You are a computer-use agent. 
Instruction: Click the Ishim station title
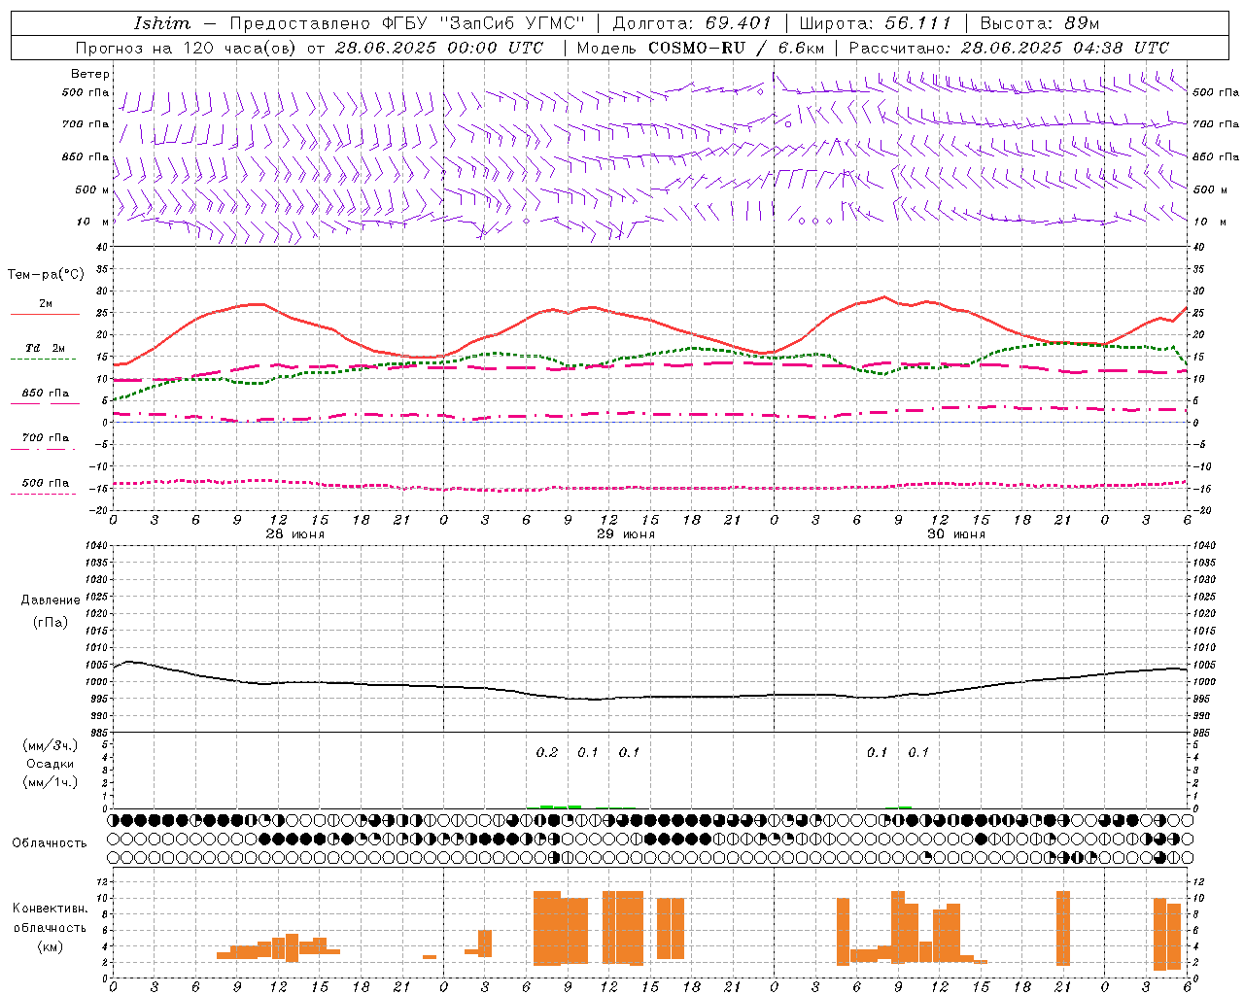click(x=162, y=23)
